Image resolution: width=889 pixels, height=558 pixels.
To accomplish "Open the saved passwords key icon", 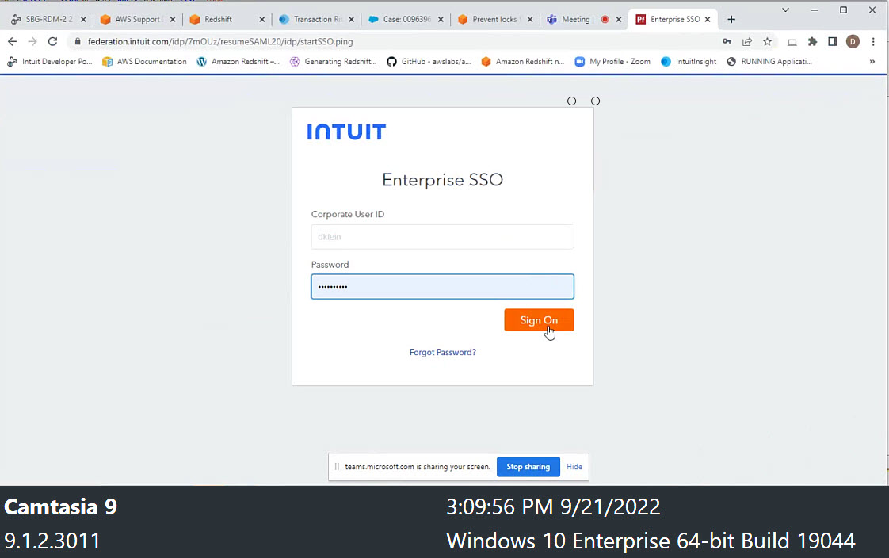I will point(727,41).
